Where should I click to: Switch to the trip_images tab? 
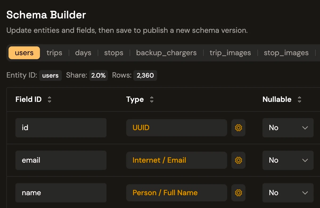pos(230,53)
